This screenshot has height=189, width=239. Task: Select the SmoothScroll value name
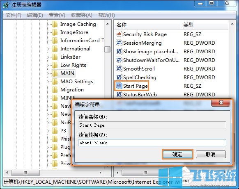tap(139, 69)
